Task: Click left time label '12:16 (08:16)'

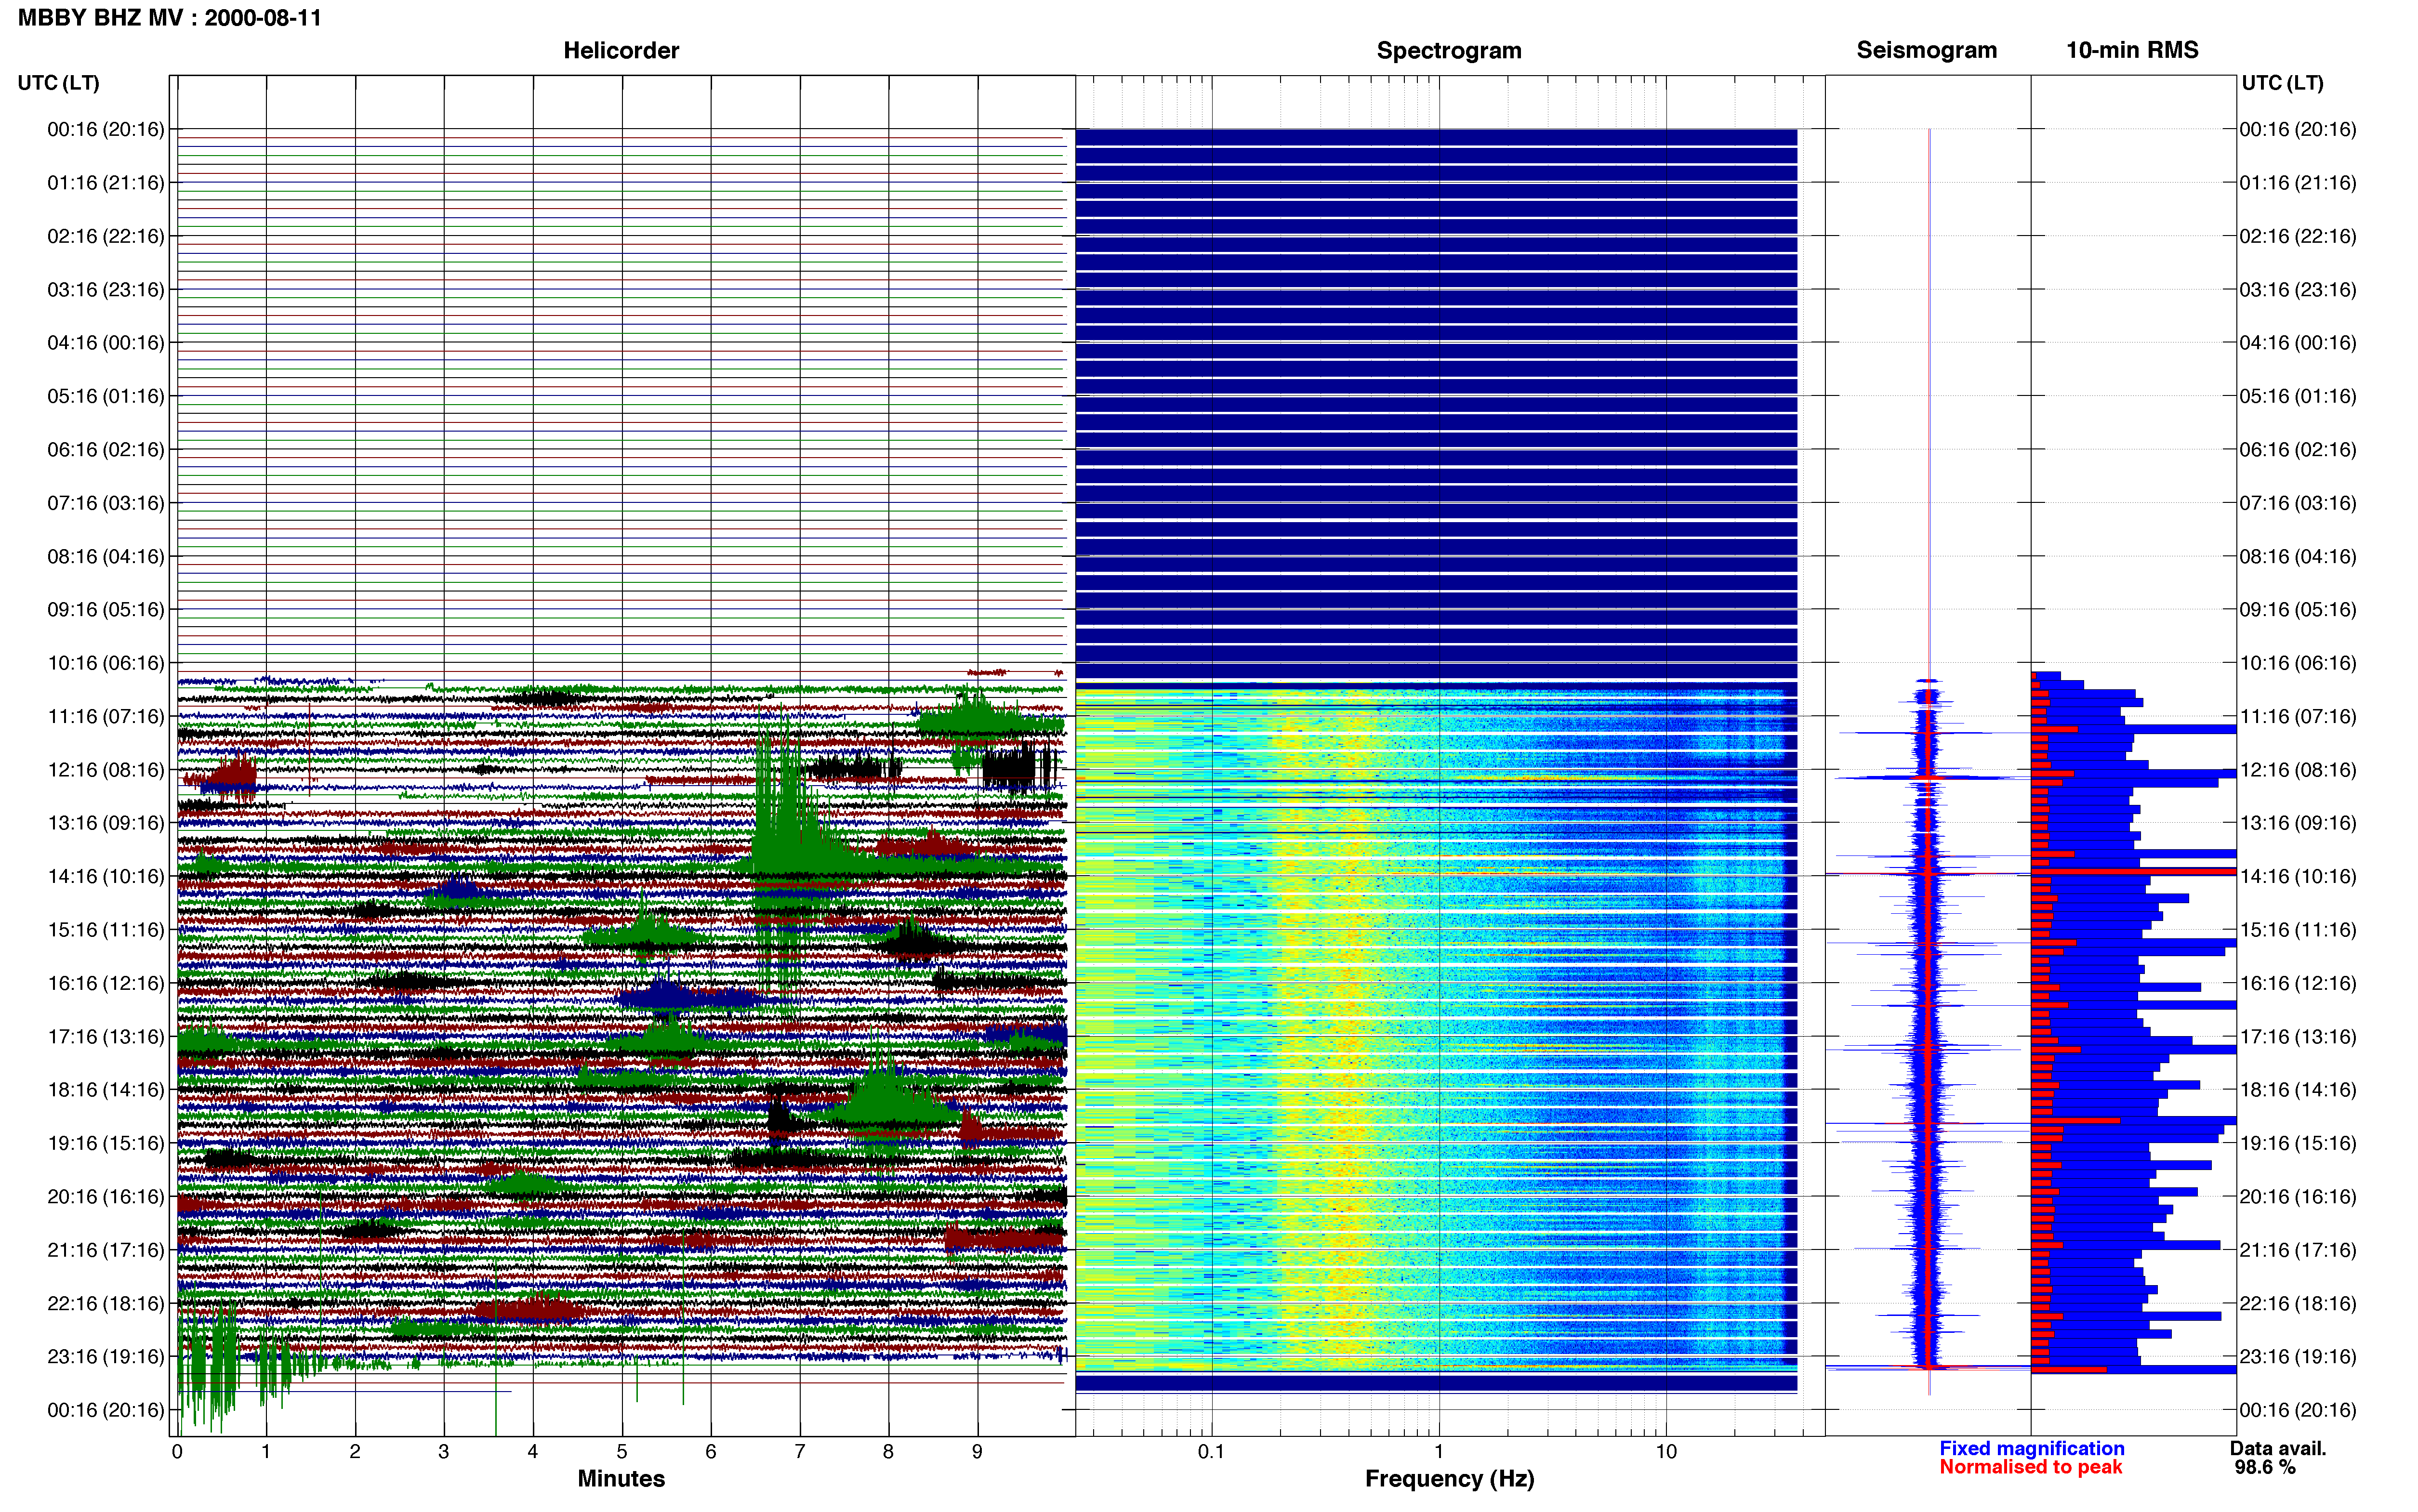Action: click(105, 770)
